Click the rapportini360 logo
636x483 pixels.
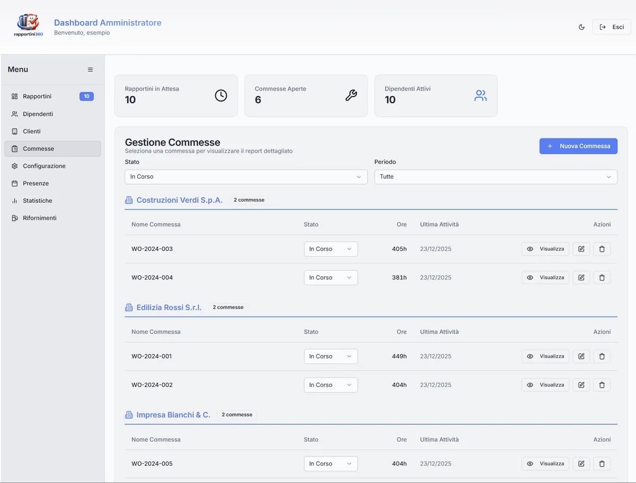pyautogui.click(x=29, y=25)
